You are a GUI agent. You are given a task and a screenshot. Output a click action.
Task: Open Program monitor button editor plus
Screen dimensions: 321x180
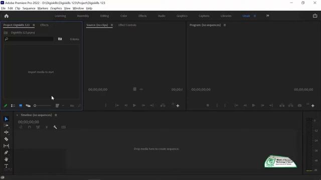pyautogui.click(x=313, y=105)
